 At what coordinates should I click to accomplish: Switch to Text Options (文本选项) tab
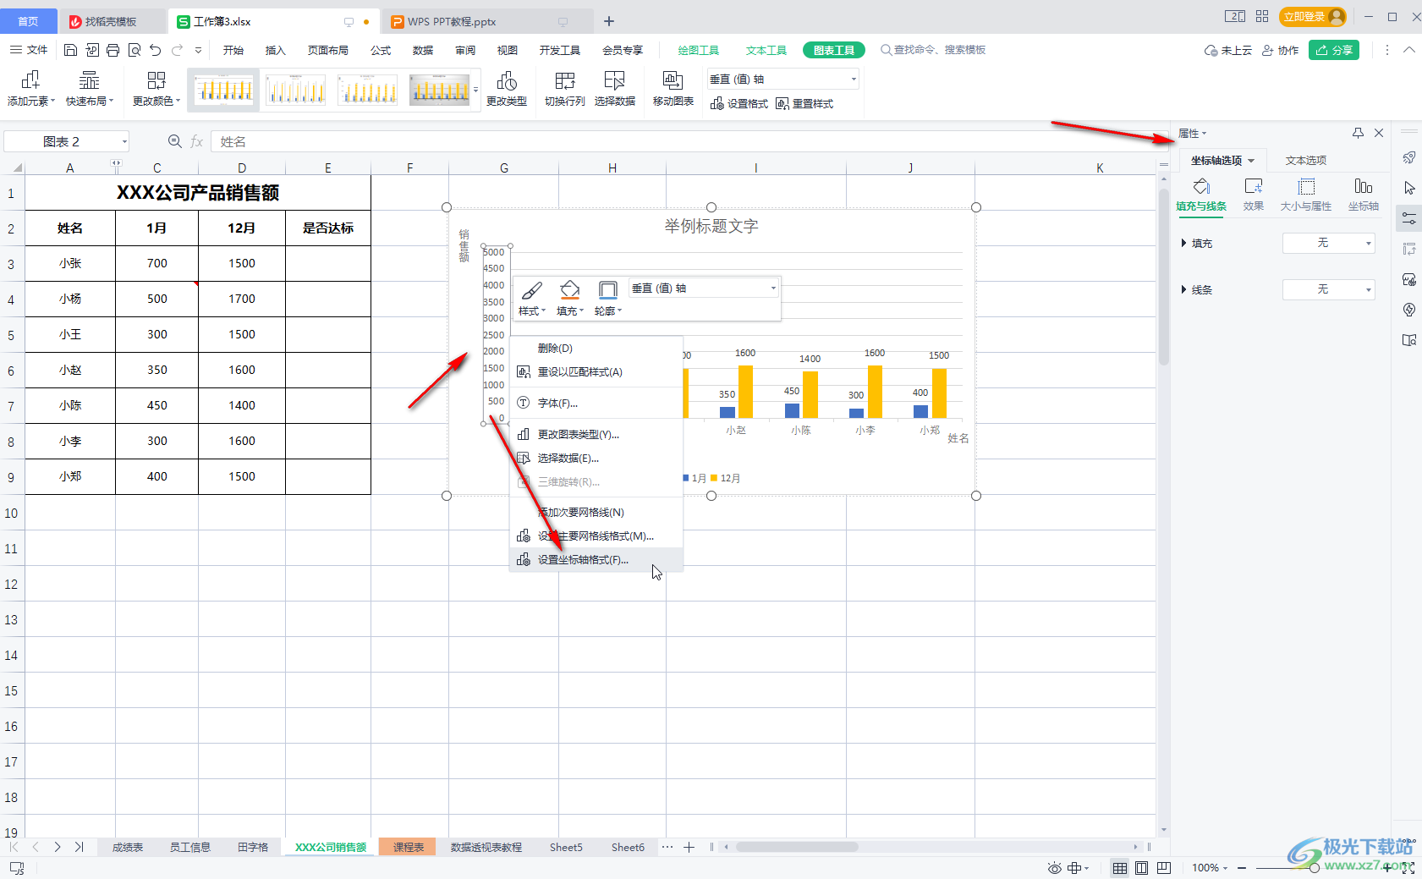coord(1306,160)
